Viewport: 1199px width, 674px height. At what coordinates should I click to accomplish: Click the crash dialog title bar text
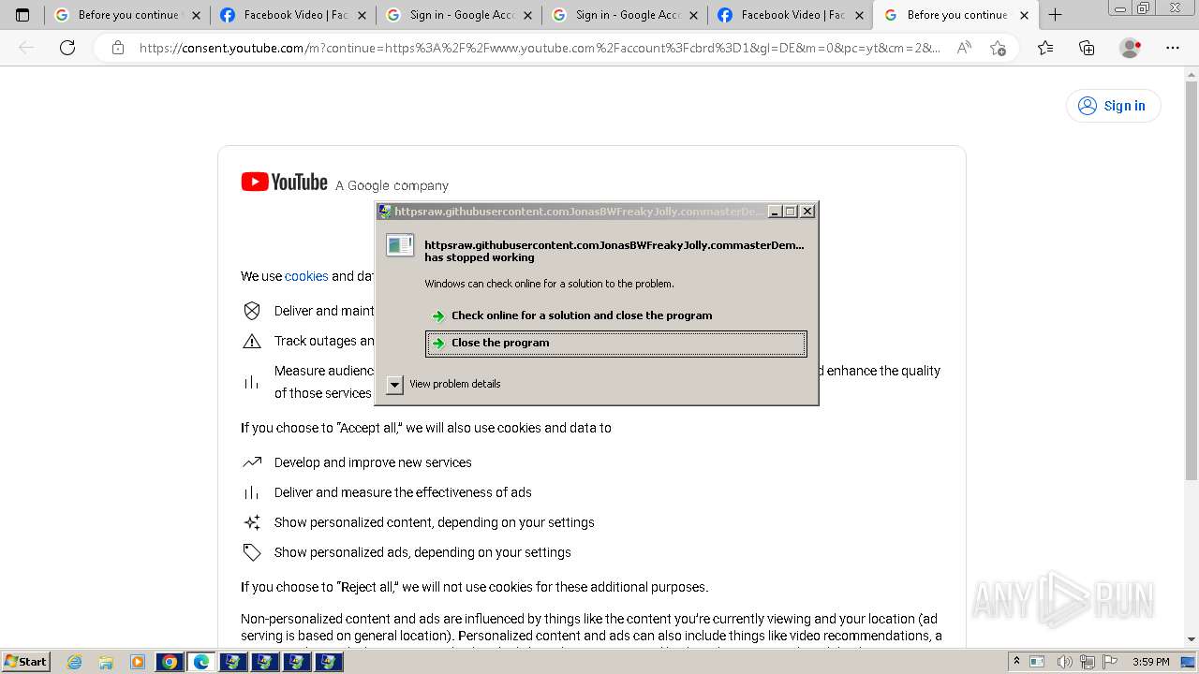579,212
